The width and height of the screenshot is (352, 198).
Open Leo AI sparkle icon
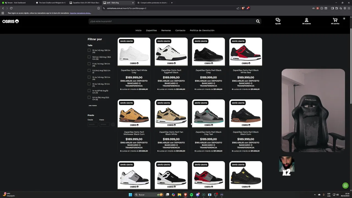pos(340,8)
